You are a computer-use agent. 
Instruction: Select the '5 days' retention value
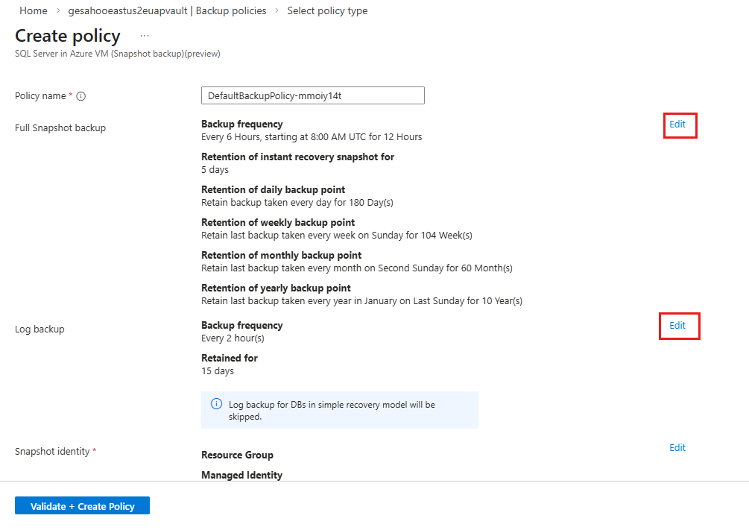215,170
